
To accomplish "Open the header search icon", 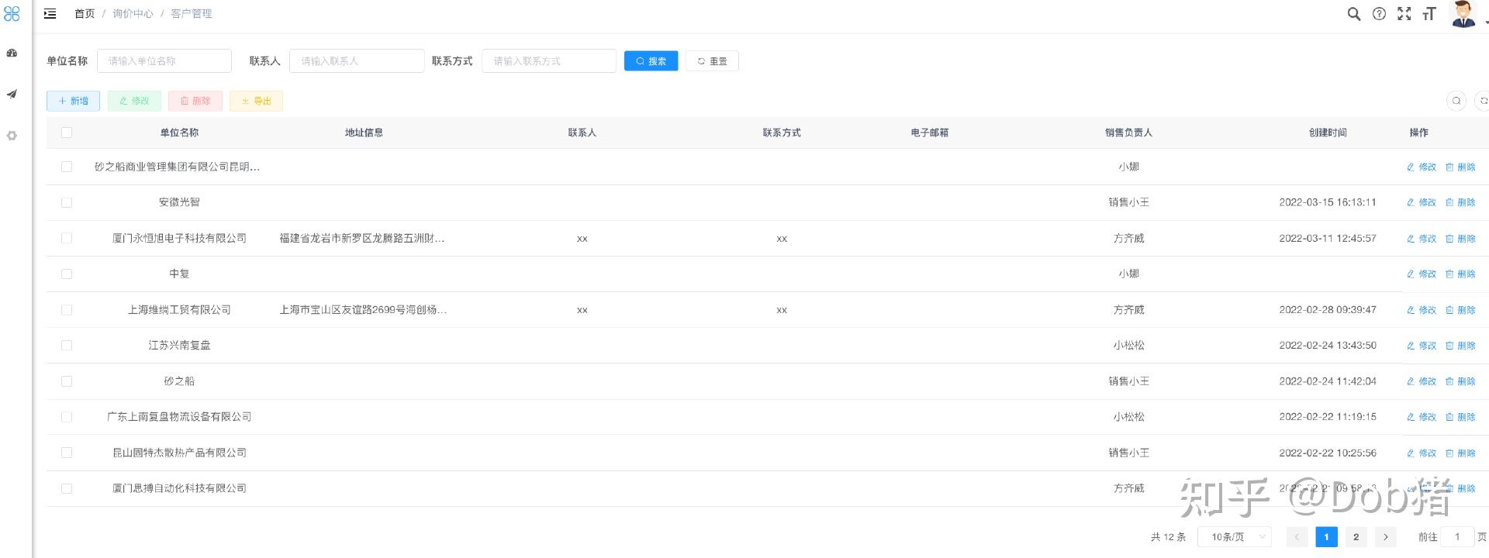I will [x=1354, y=14].
